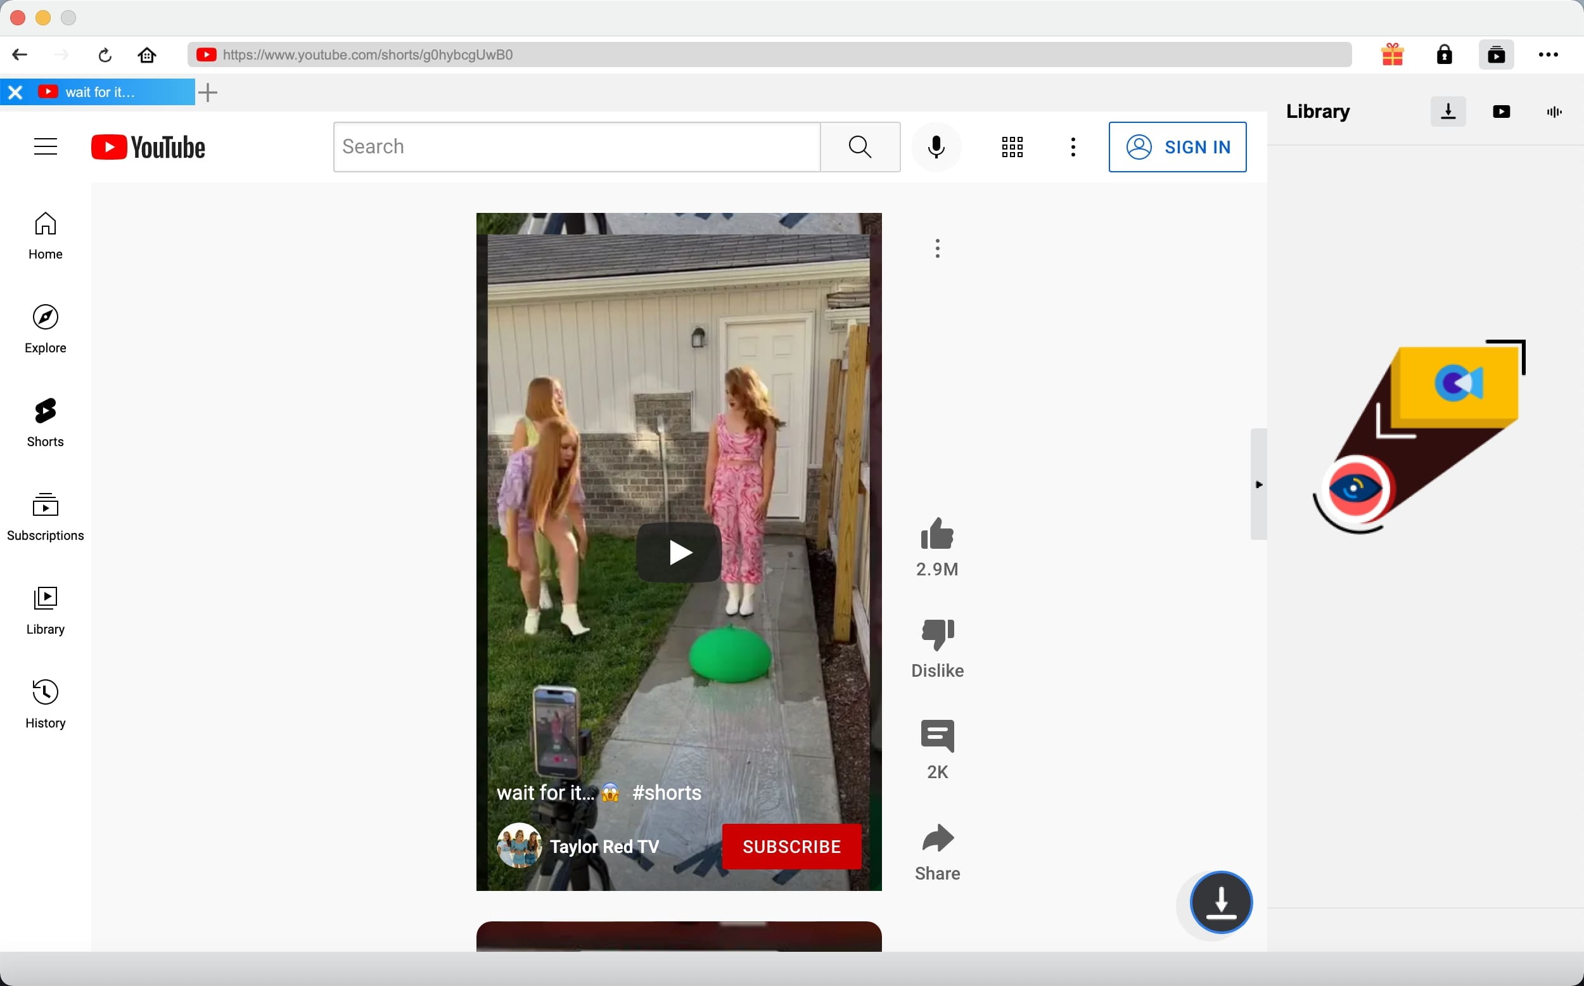This screenshot has height=986, width=1584.
Task: Click the Share arrow icon
Action: click(x=936, y=838)
